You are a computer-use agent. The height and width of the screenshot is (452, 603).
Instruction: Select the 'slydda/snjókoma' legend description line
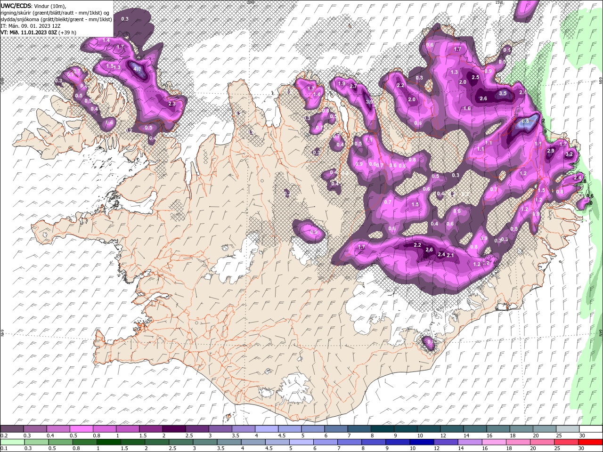coord(56,19)
